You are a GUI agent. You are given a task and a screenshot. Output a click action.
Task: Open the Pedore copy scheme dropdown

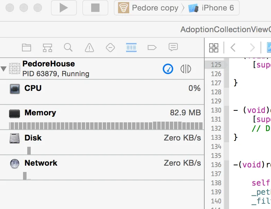tap(149, 8)
